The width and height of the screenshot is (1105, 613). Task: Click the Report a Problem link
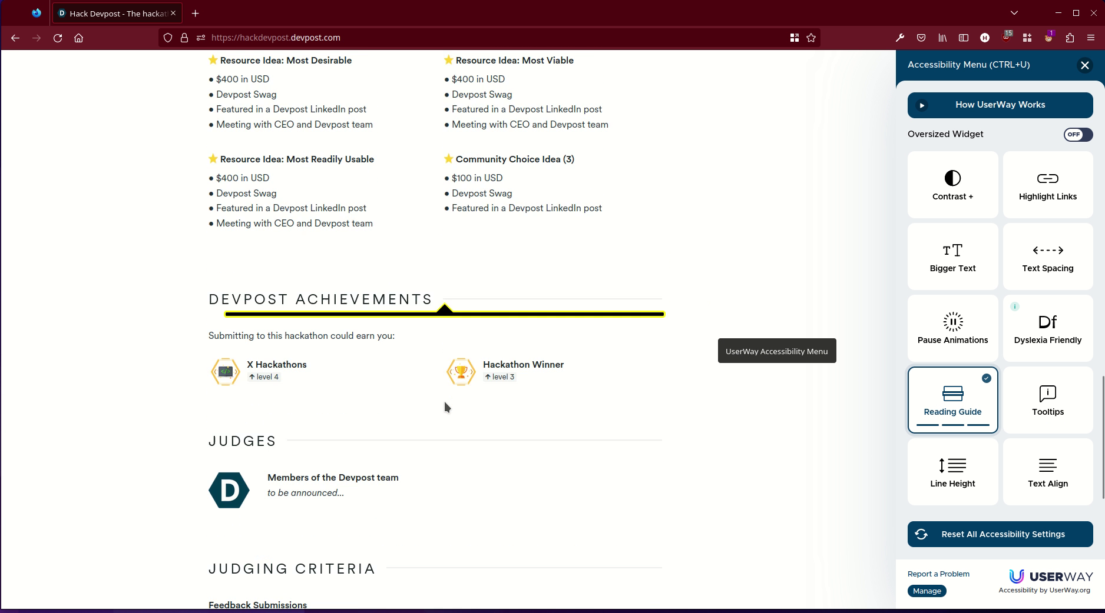[x=938, y=574]
